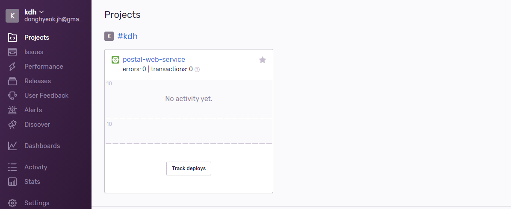The image size is (511, 209).
Task: Click the Track deploys button
Action: point(189,168)
